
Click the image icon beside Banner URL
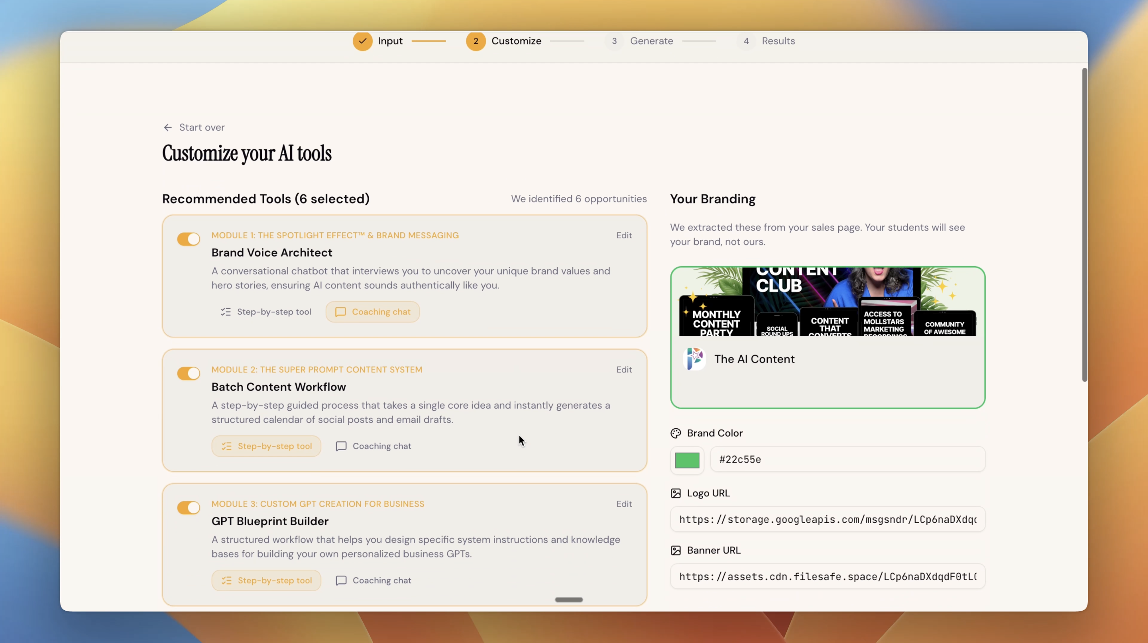675,551
